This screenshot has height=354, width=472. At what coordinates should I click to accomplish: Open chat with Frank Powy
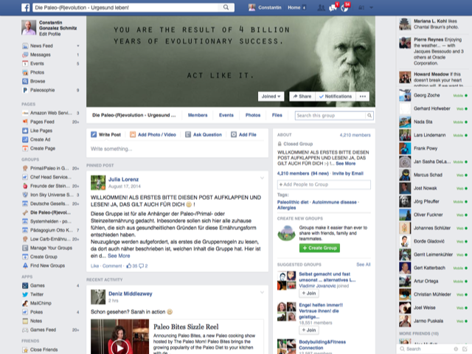pos(434,148)
